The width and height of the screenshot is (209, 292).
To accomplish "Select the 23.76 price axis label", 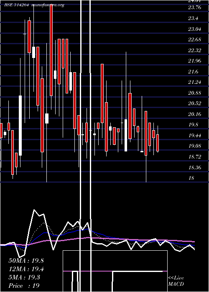I will [195, 8].
